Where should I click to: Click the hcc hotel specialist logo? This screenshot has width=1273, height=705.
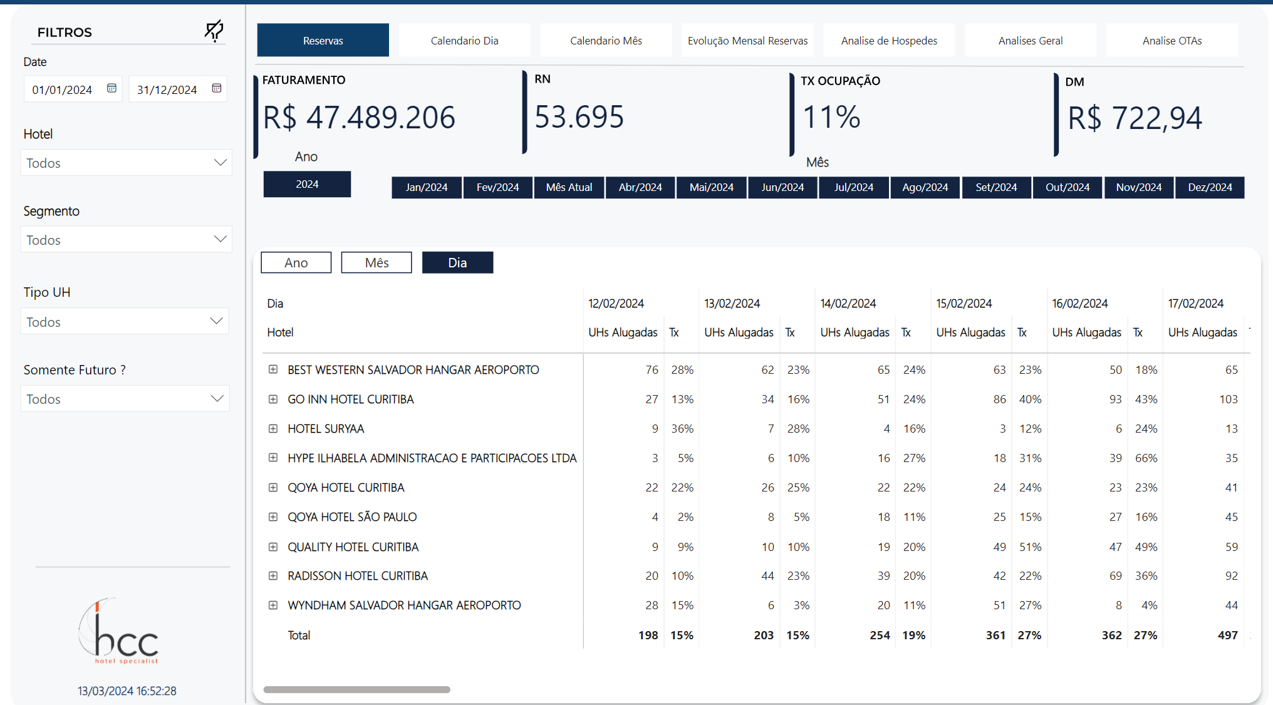[x=119, y=630]
